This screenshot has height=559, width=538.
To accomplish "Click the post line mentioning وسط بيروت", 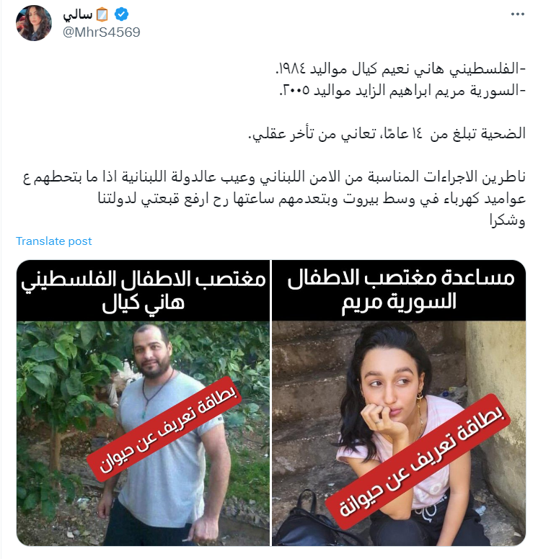I will point(312,199).
